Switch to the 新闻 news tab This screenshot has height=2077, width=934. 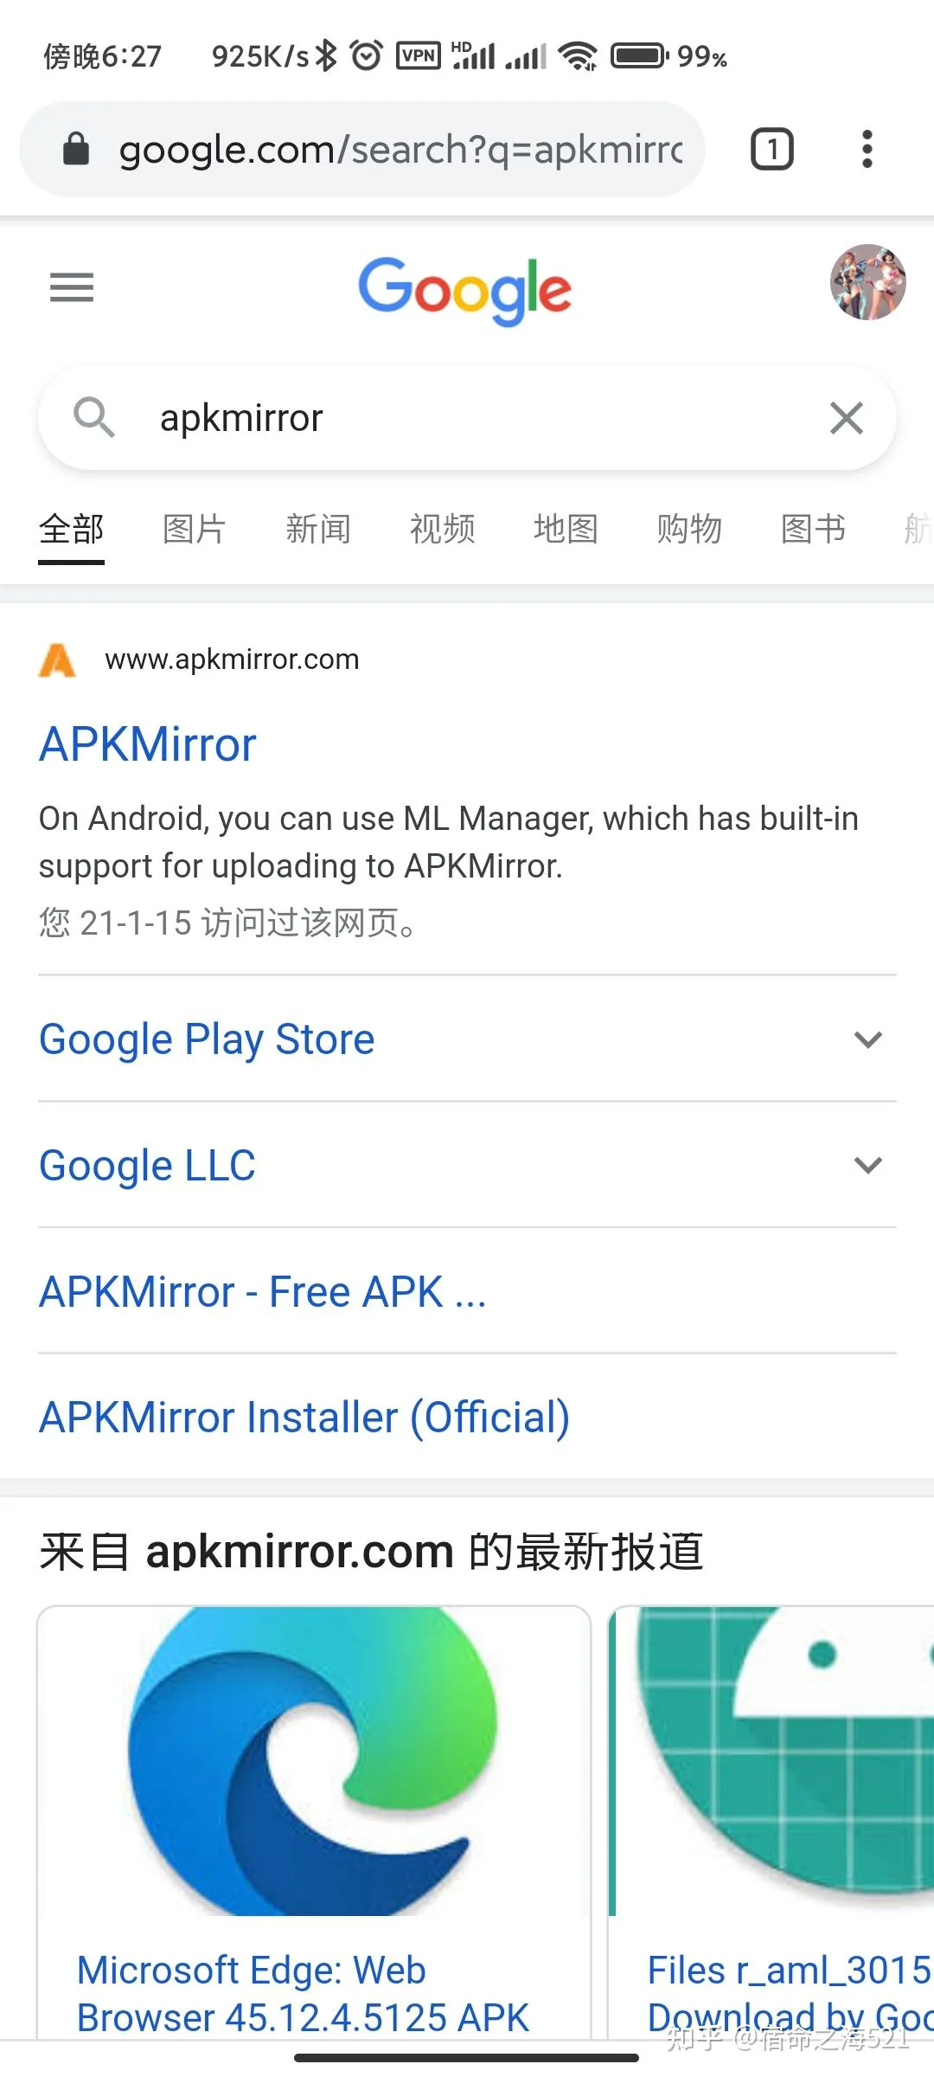pos(318,529)
